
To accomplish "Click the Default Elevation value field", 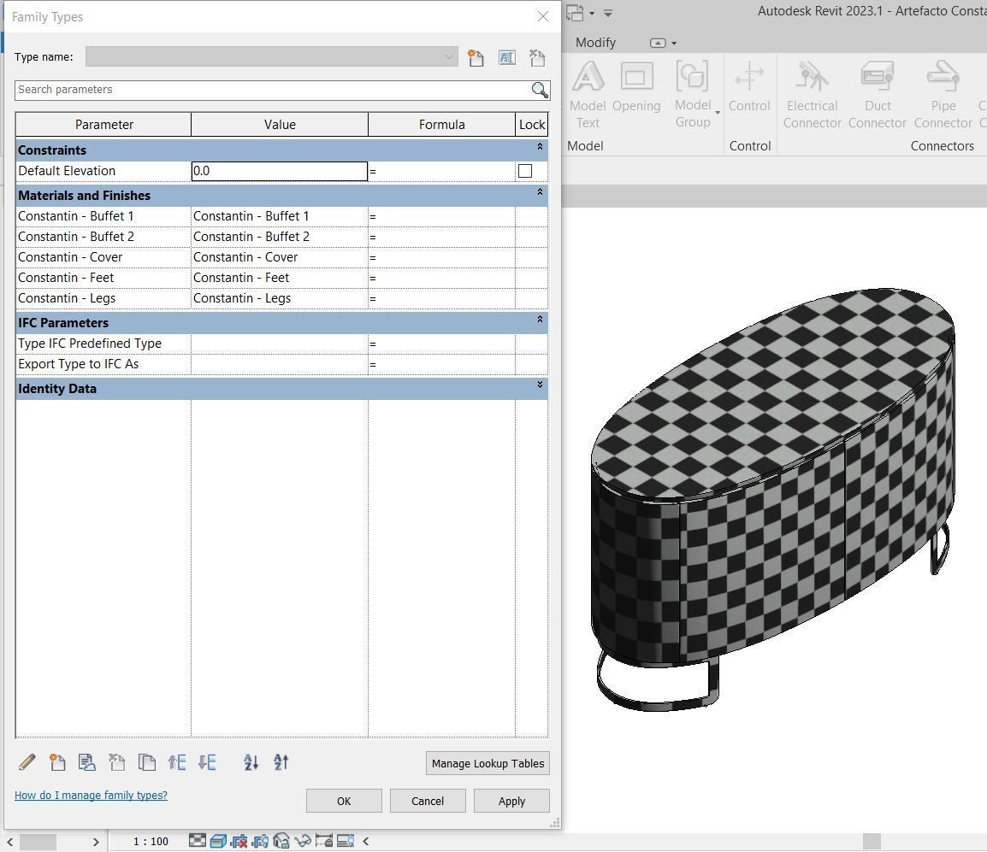I will (280, 171).
